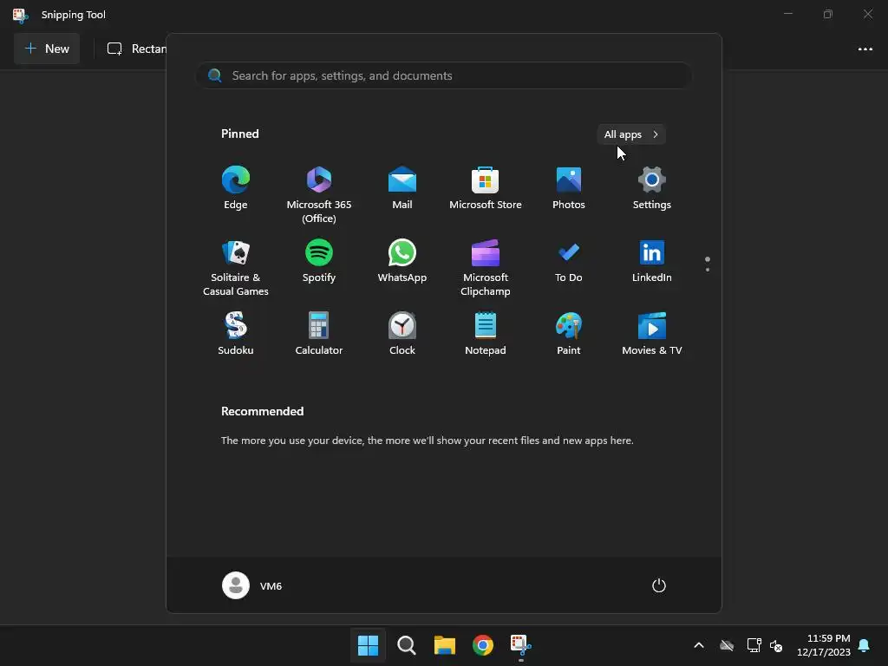Start Solitaire & Casual Games
The image size is (888, 666).
point(236,267)
